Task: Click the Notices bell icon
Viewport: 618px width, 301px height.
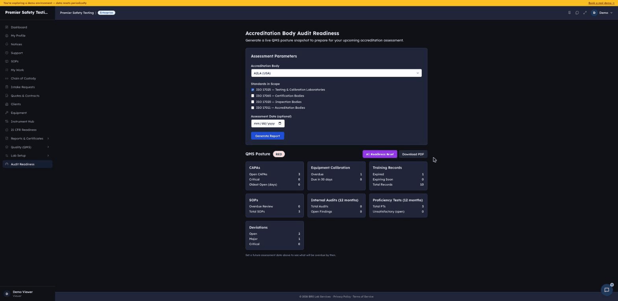Action: (7, 44)
